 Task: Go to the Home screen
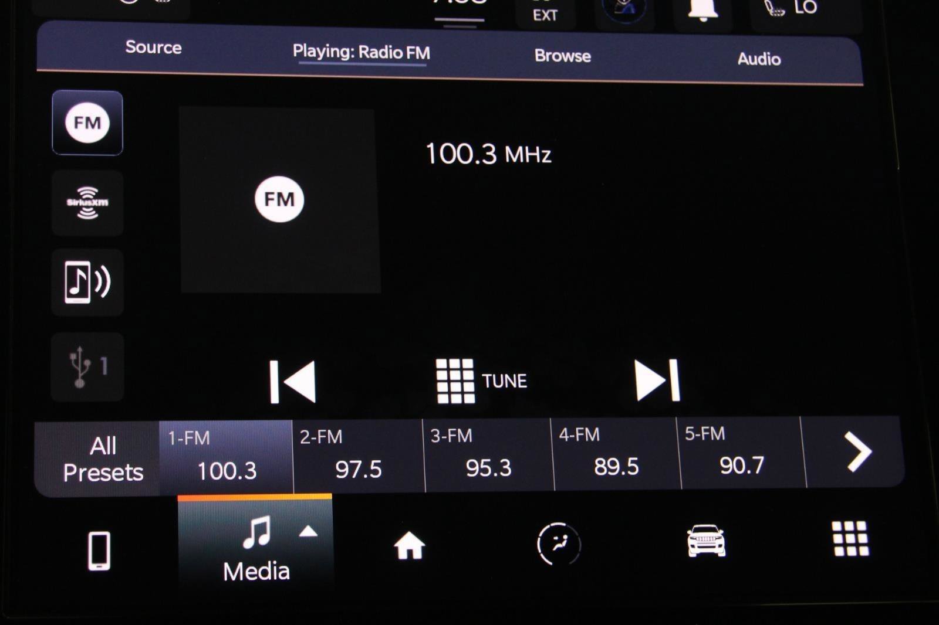[x=409, y=545]
